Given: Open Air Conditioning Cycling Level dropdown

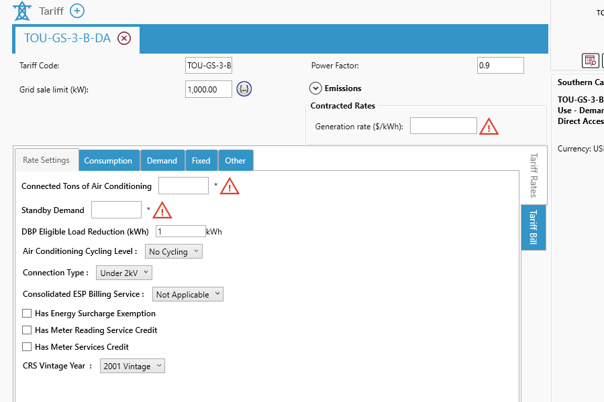Looking at the screenshot, I should [x=174, y=252].
